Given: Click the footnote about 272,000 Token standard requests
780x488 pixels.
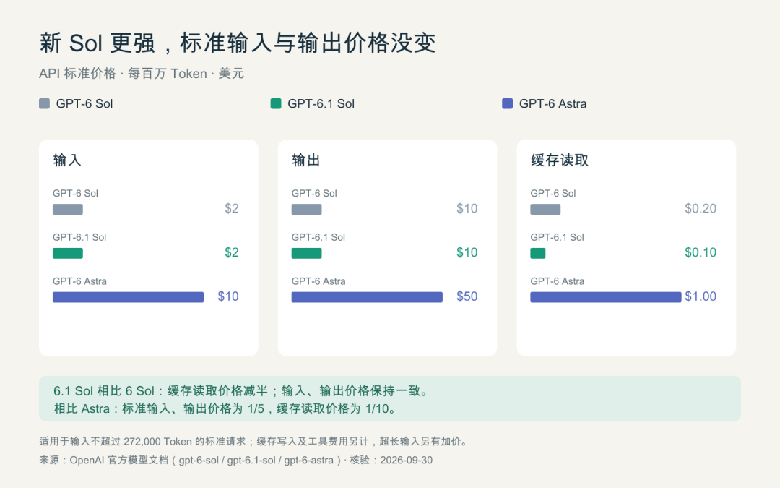Looking at the screenshot, I should [253, 442].
